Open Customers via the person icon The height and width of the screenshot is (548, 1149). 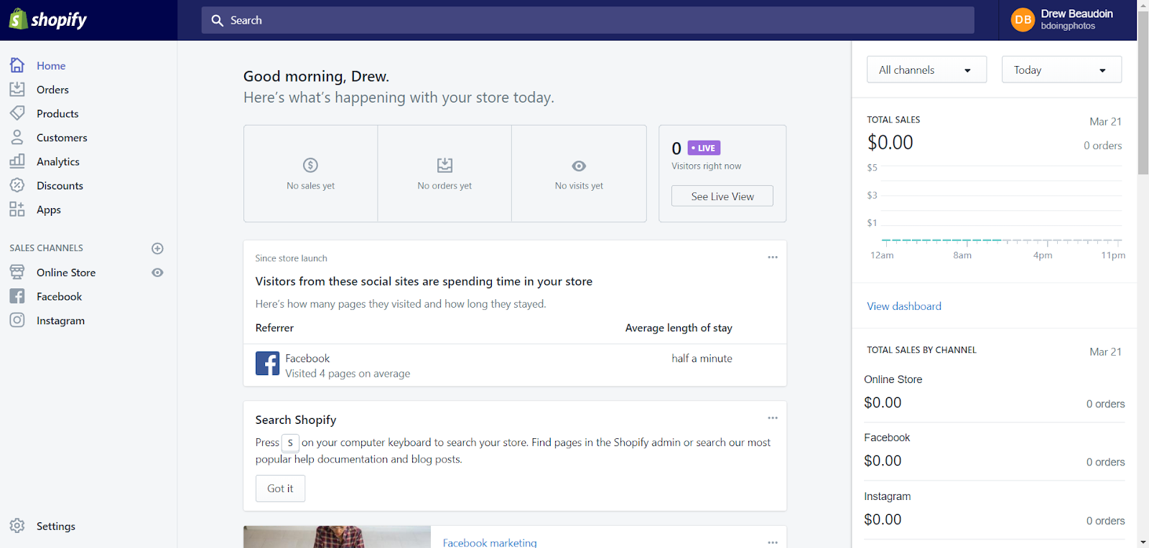click(17, 137)
